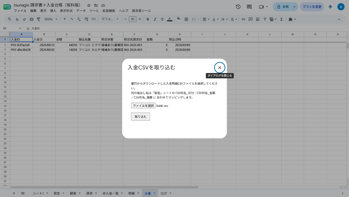Image resolution: width=349 pixels, height=197 pixels.
Task: Toggle italic formatting
Action: coord(155,19)
